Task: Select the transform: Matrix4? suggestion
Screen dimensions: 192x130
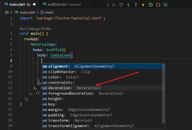Action: pyautogui.click(x=102, y=121)
